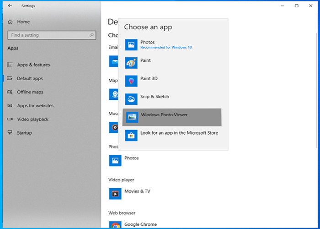This screenshot has width=320, height=229.
Task: Click the Offline maps map icon
Action: 10,92
